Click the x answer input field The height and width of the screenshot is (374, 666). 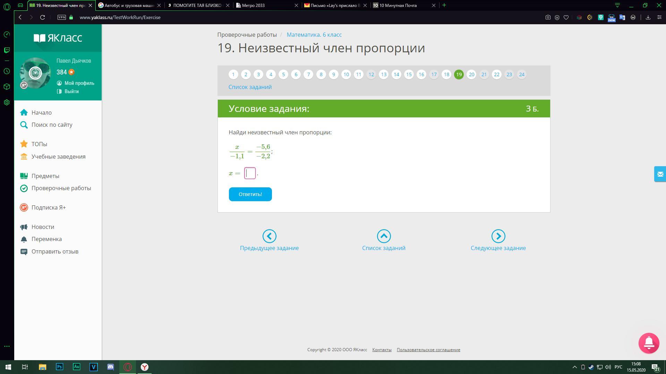(x=250, y=173)
